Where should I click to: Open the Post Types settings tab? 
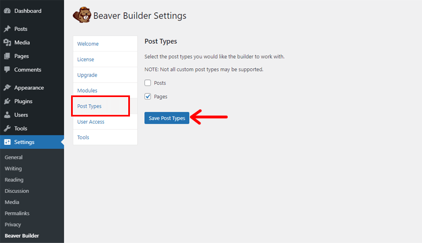click(89, 106)
